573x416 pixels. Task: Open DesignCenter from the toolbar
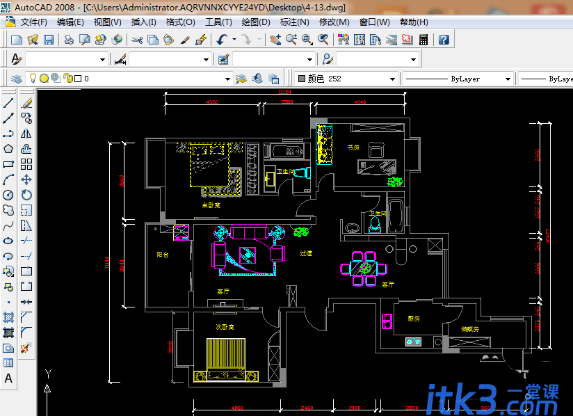click(x=360, y=40)
